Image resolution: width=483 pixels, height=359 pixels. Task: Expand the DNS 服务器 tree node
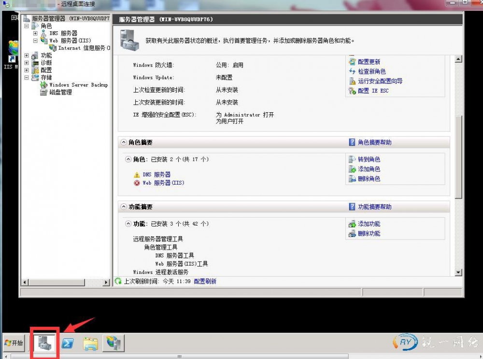tap(35, 33)
